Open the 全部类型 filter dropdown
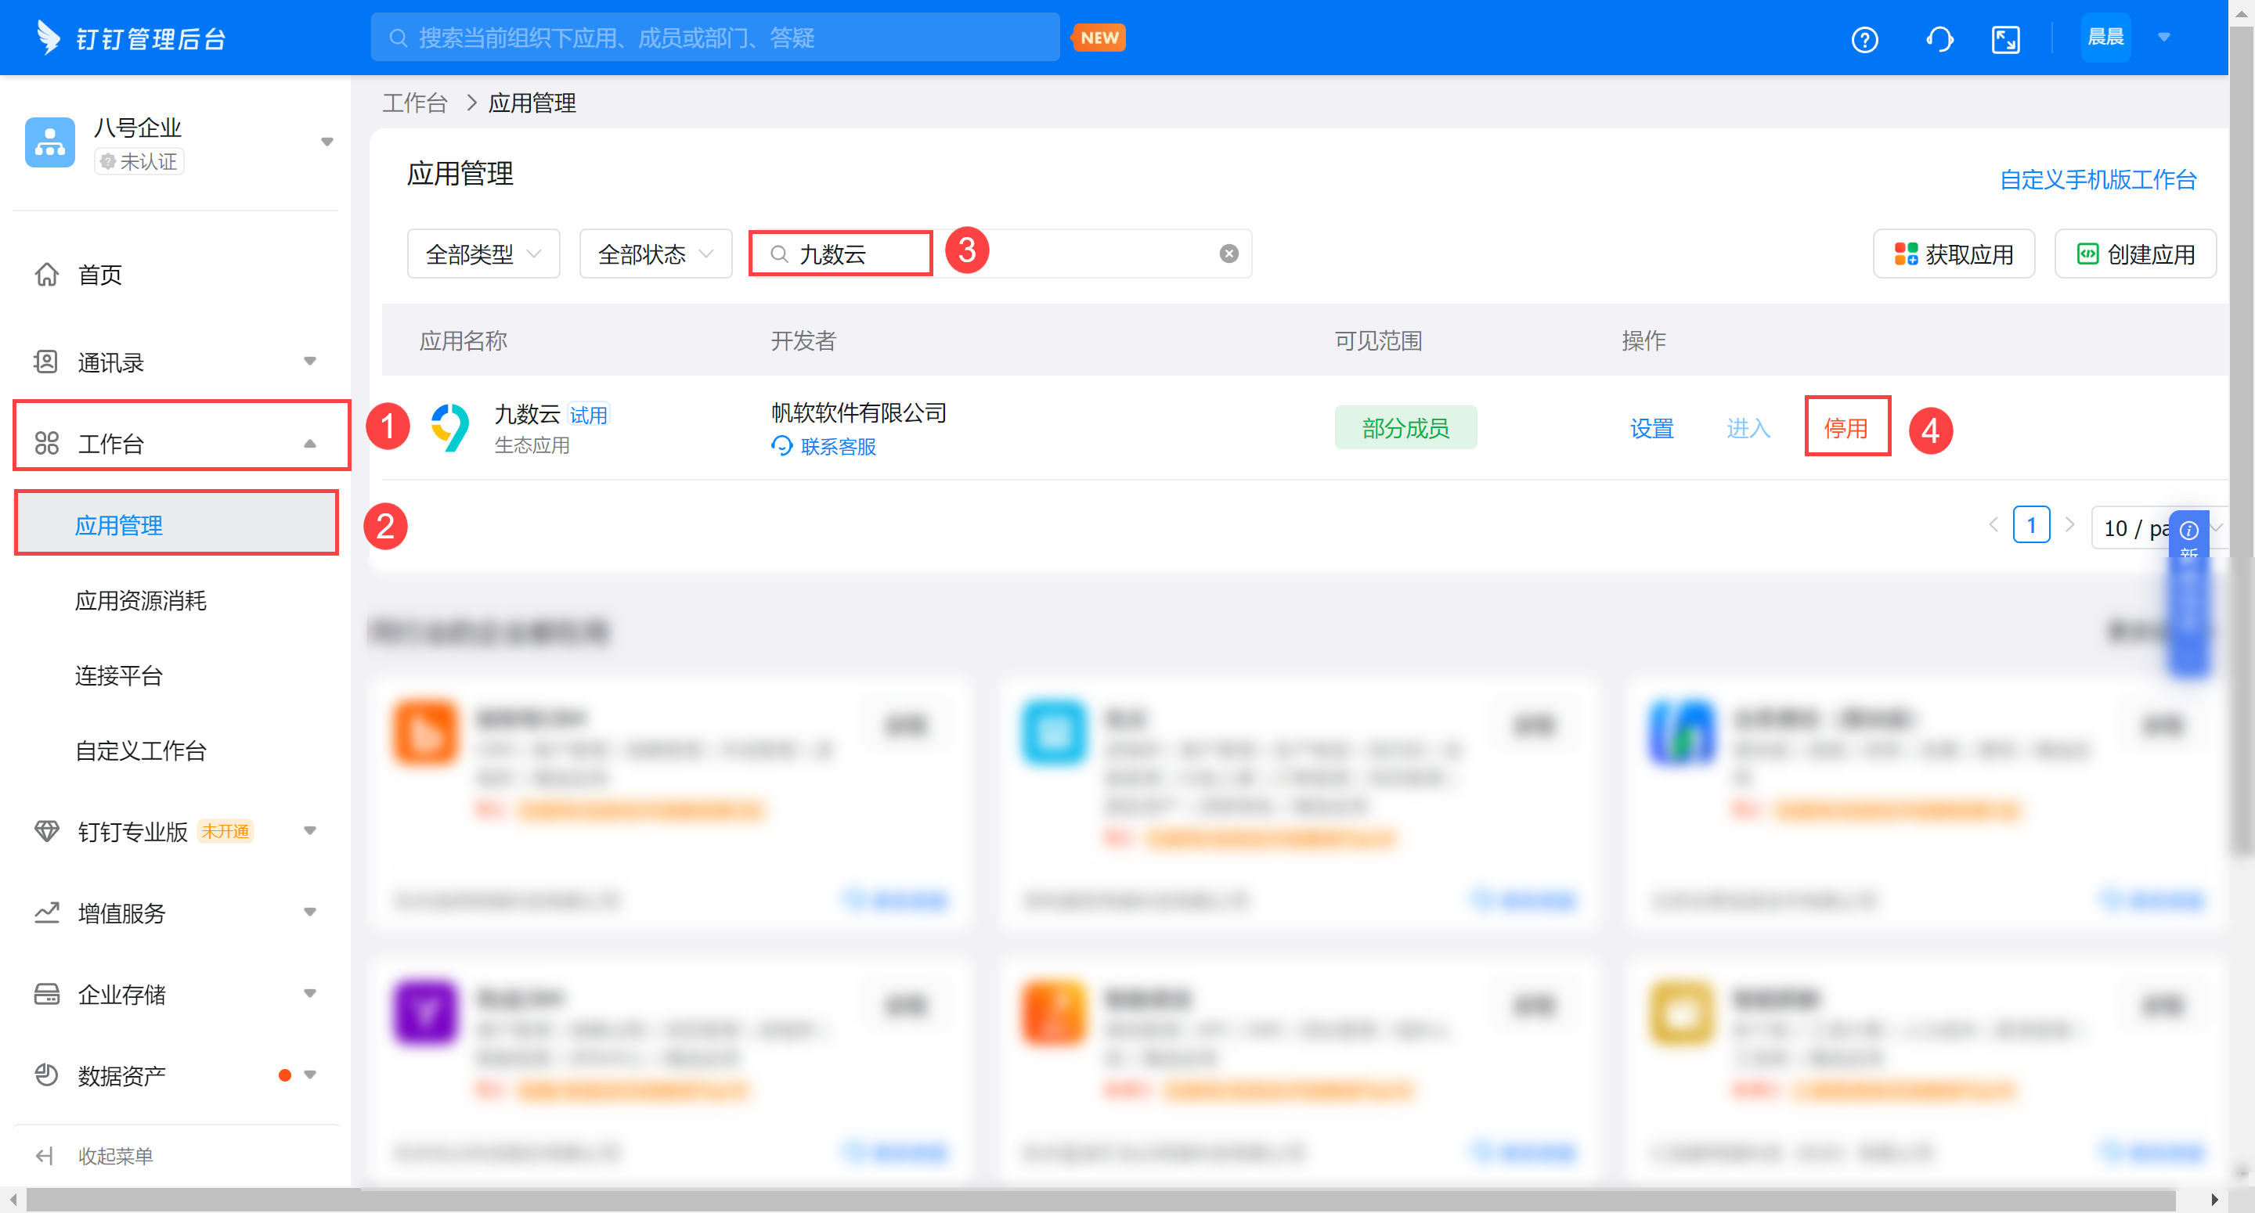 coord(482,254)
